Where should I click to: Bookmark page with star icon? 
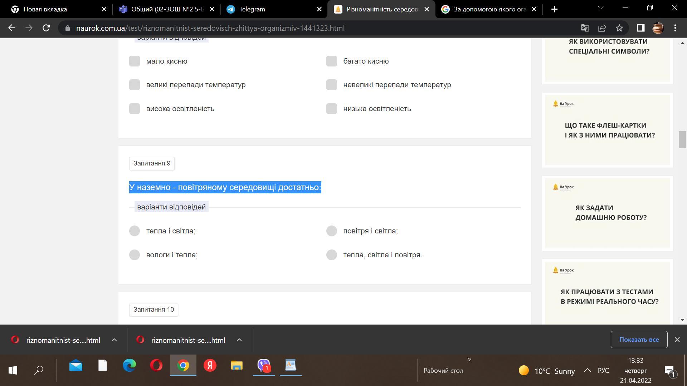pyautogui.click(x=619, y=28)
